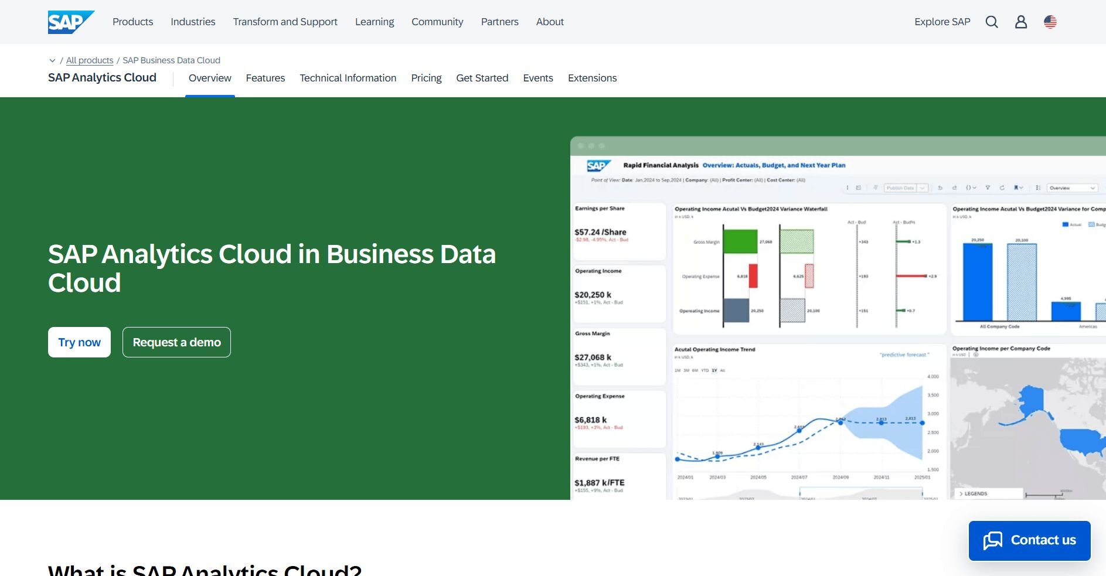This screenshot has width=1106, height=576.
Task: Switch to the Features tab
Action: (265, 79)
